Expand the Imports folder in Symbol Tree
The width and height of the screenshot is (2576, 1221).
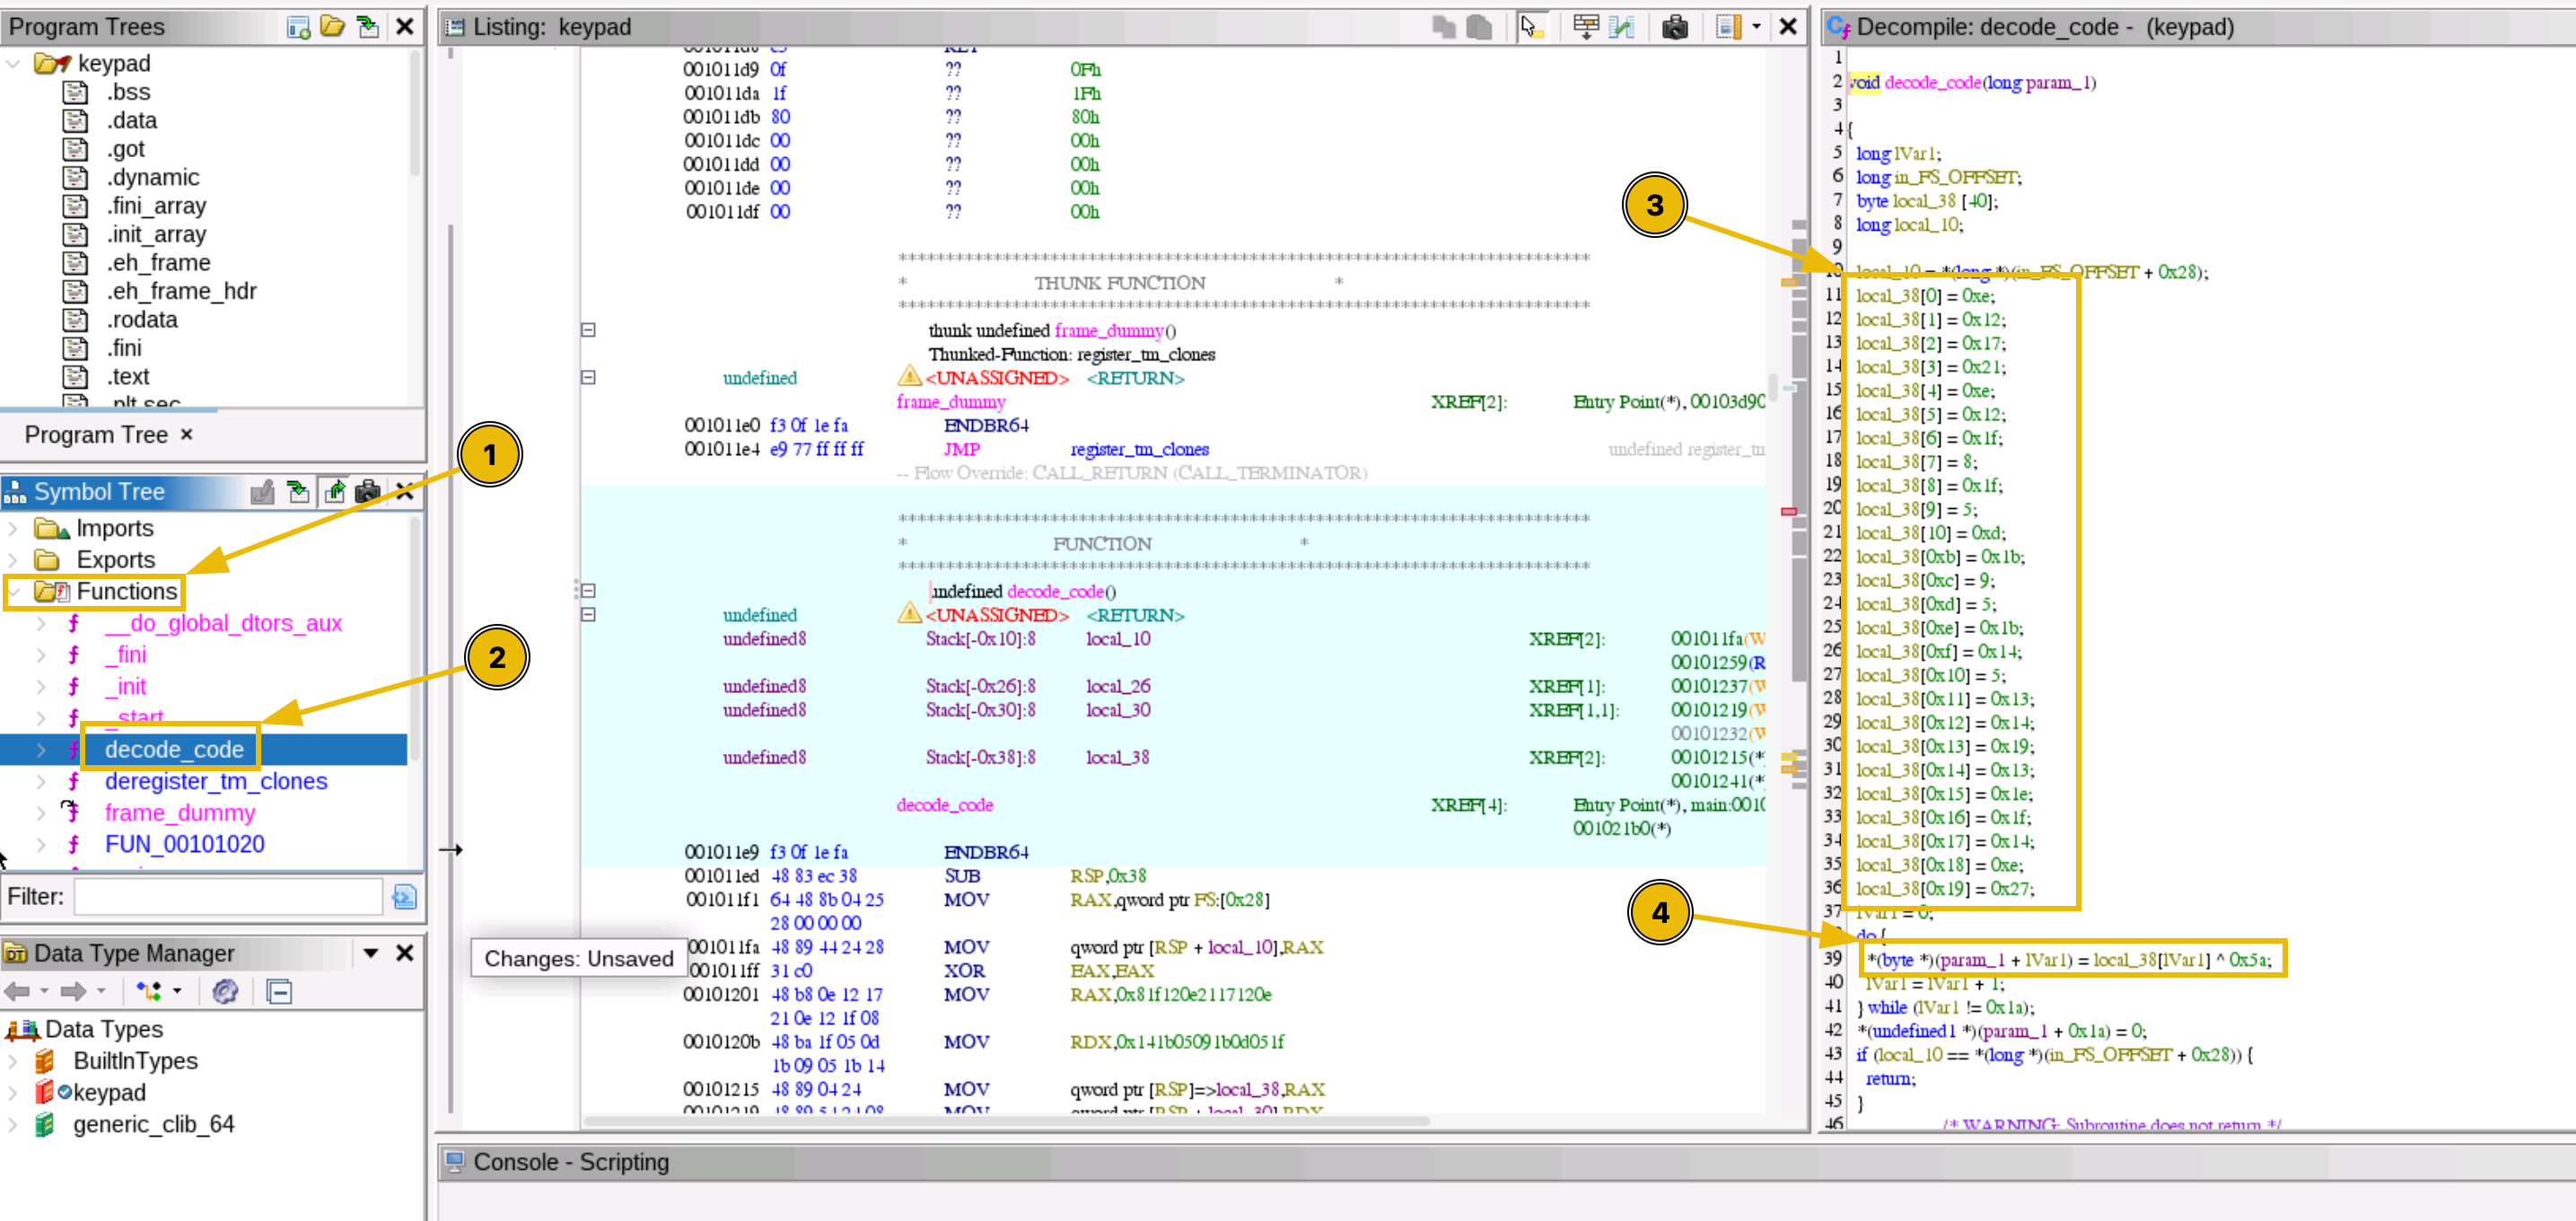pos(13,528)
